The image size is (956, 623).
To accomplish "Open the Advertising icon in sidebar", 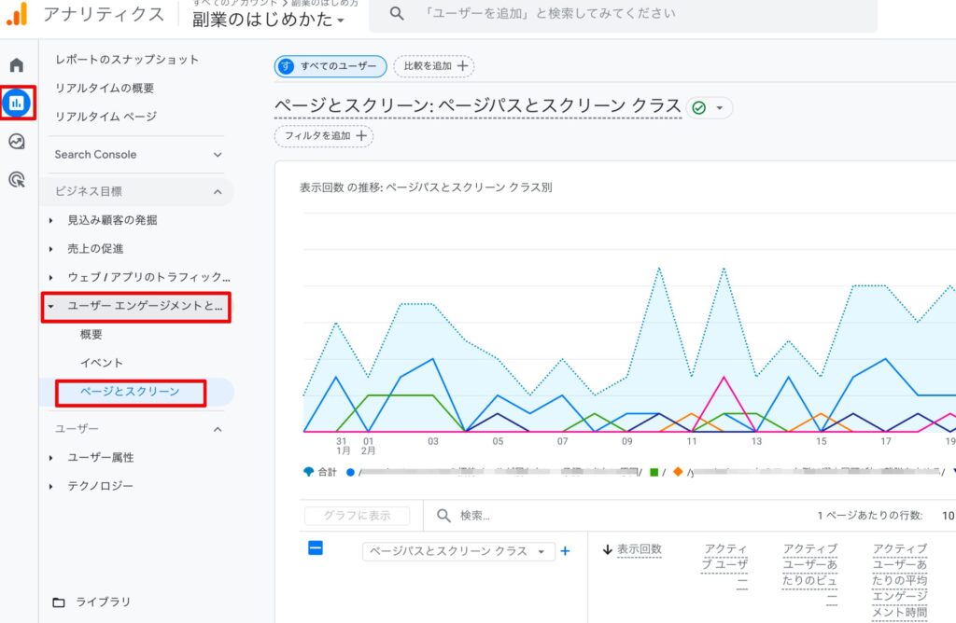I will [x=17, y=180].
